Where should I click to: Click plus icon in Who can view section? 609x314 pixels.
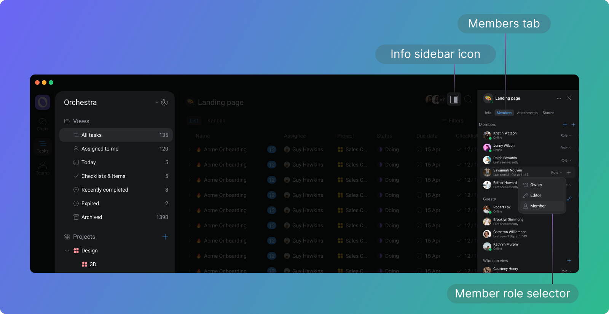tap(569, 261)
